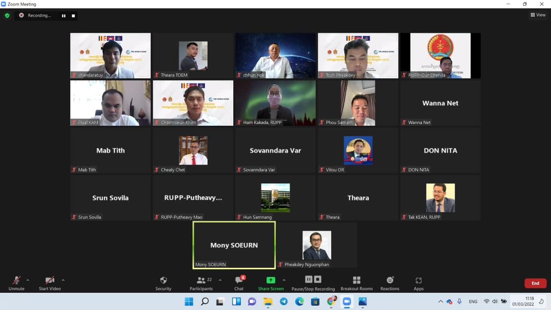
Task: Click the red End meeting button
Action: [x=535, y=283]
